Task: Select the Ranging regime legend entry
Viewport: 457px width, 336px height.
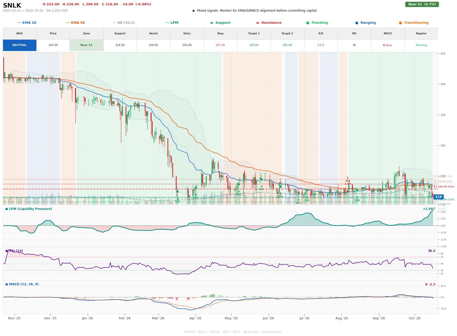Action: click(366, 23)
